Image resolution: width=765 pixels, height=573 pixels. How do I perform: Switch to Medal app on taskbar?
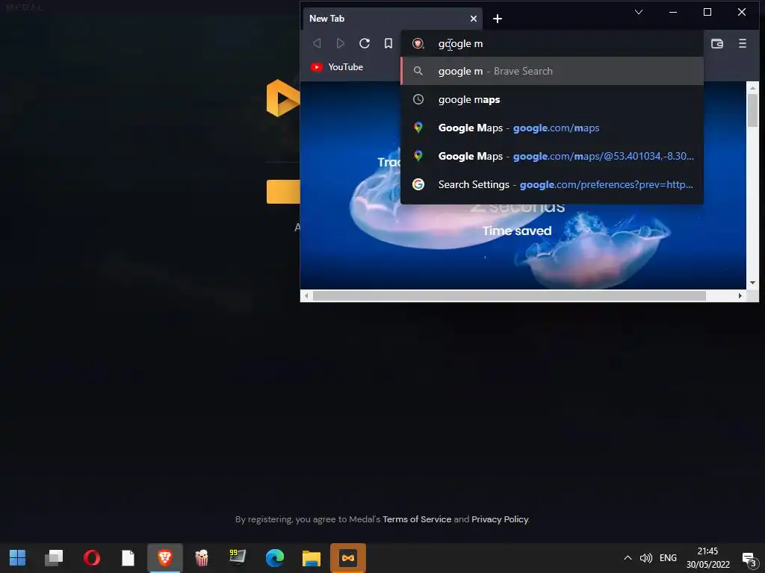(348, 558)
